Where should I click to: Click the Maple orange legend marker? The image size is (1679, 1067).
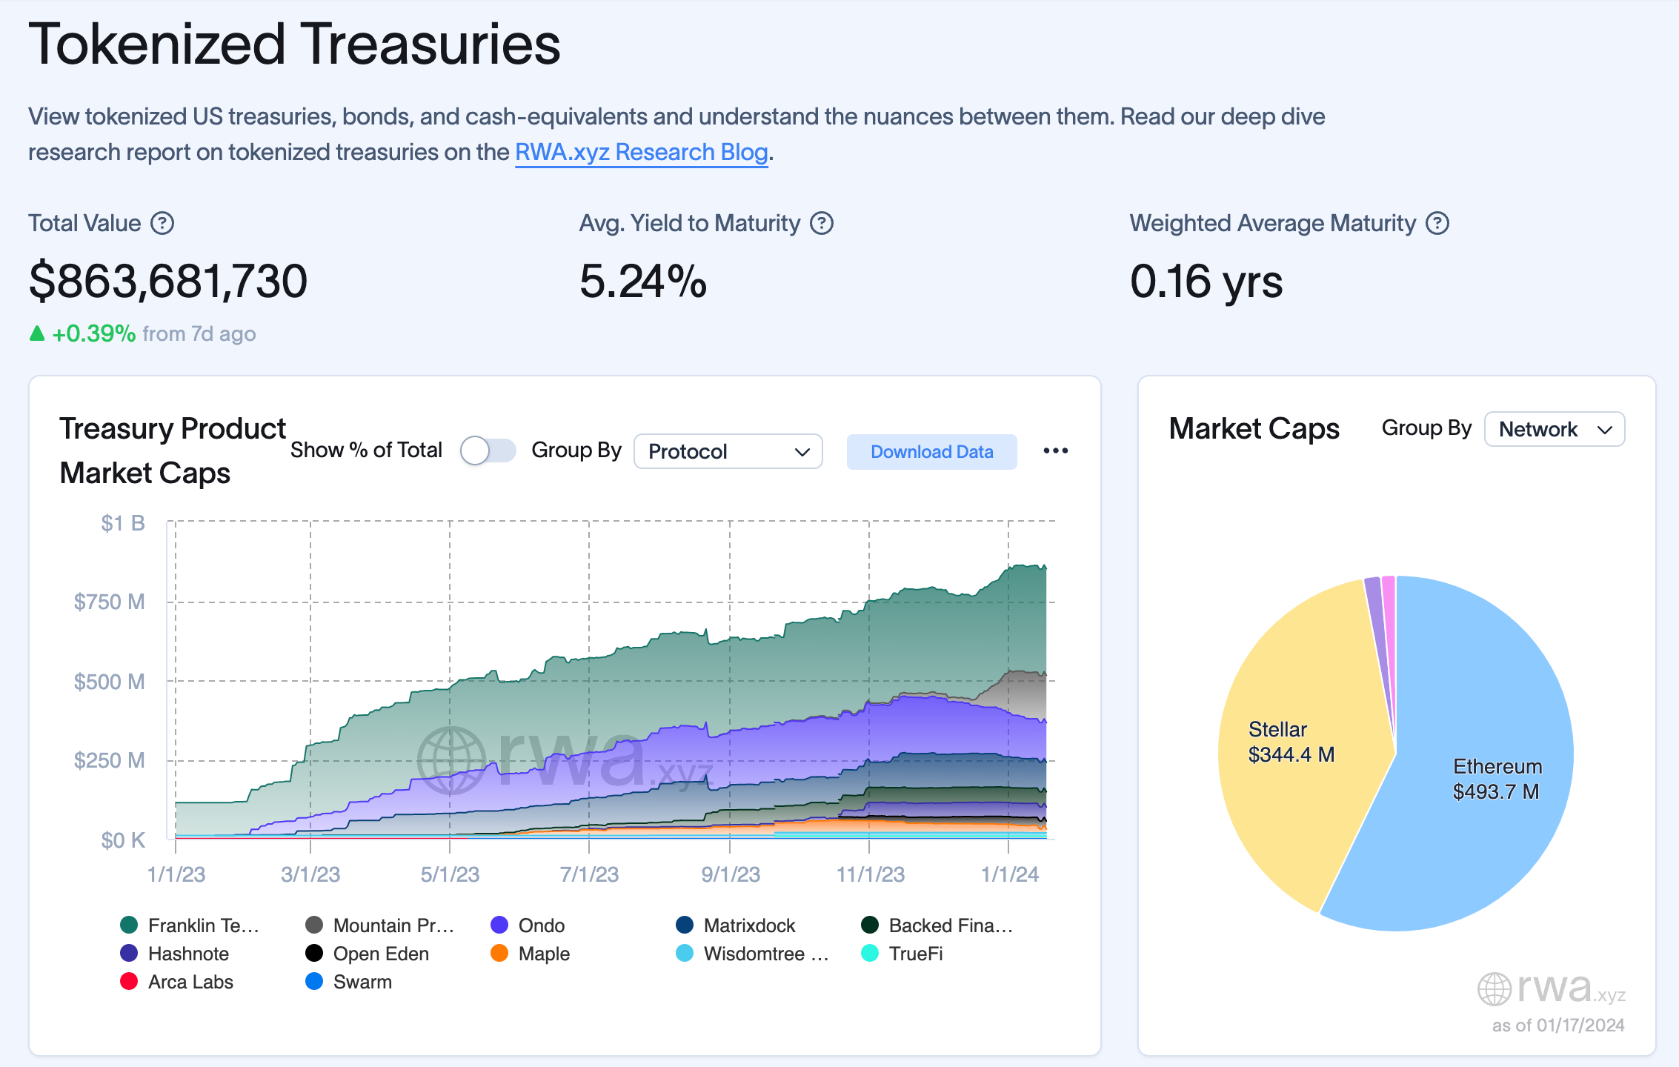499,953
